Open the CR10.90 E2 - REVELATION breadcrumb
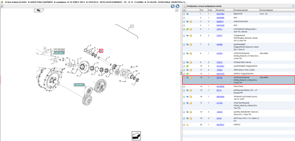Screen dimensions: 295x141 108,2
